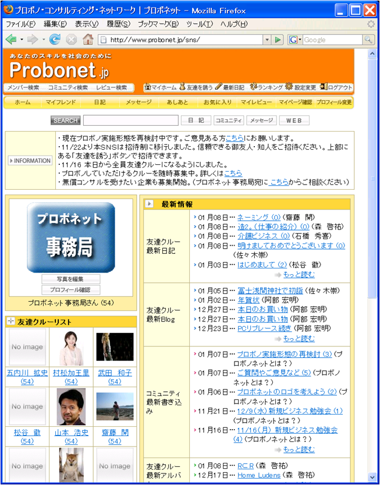Select the マイページ確認 navigation tab
Screen dimensions: 380x485
295,102
